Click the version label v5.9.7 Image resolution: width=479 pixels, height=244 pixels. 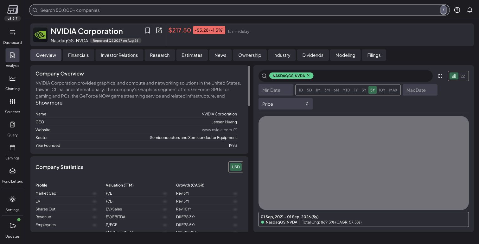[13, 19]
